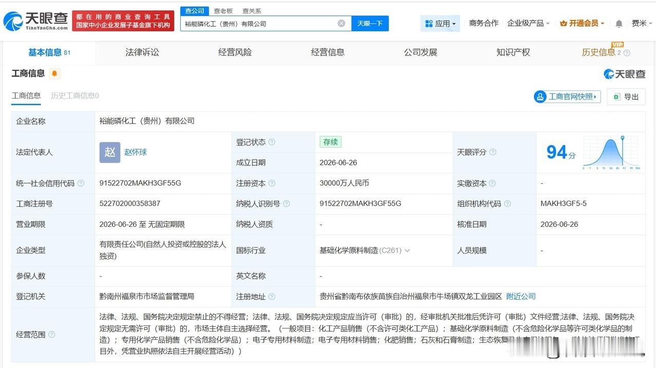This screenshot has width=656, height=368.
Task: Select the 历史工商信息 sub-tab
Action: (x=75, y=95)
